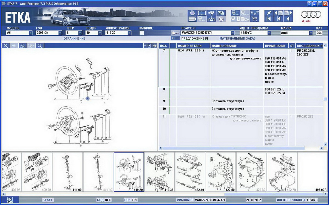This screenshot has width=329, height=205.
Task: Click the НОМЕР ДЕТАЛИ column header
Action: coord(193,46)
